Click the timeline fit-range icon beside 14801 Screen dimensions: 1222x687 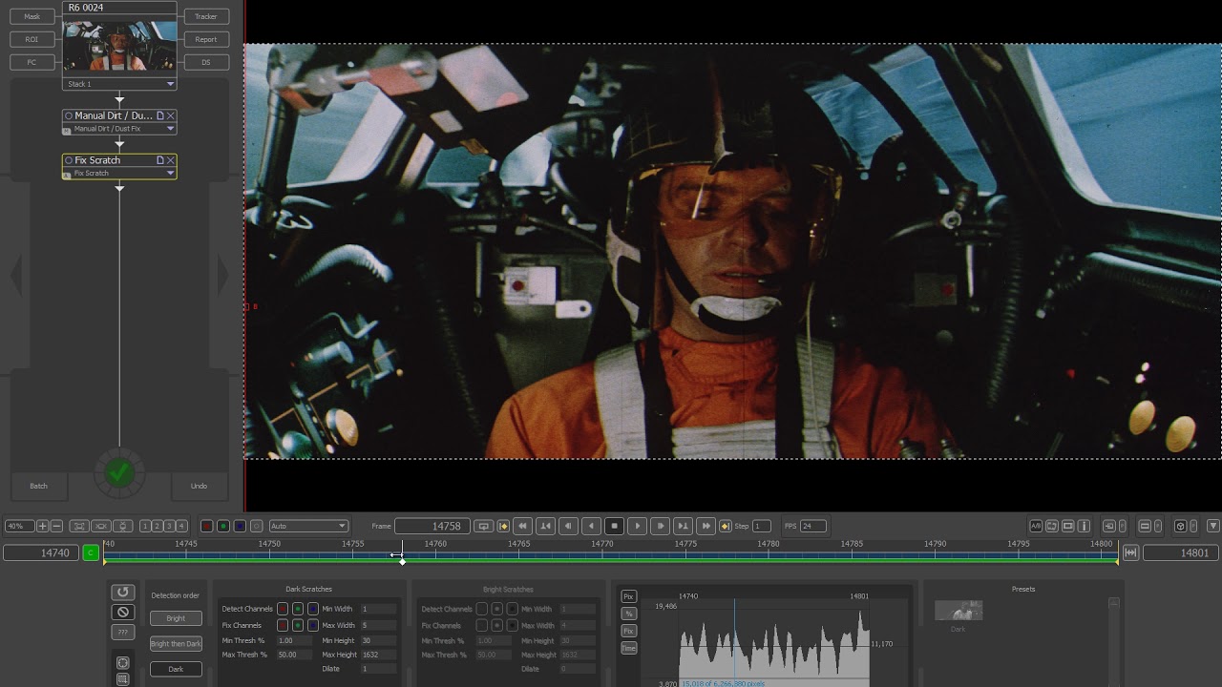(1130, 552)
